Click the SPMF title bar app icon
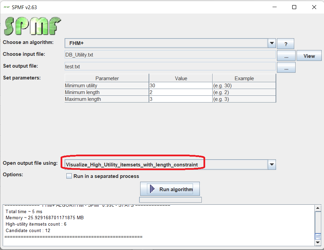This screenshot has width=324, height=250. (6, 7)
